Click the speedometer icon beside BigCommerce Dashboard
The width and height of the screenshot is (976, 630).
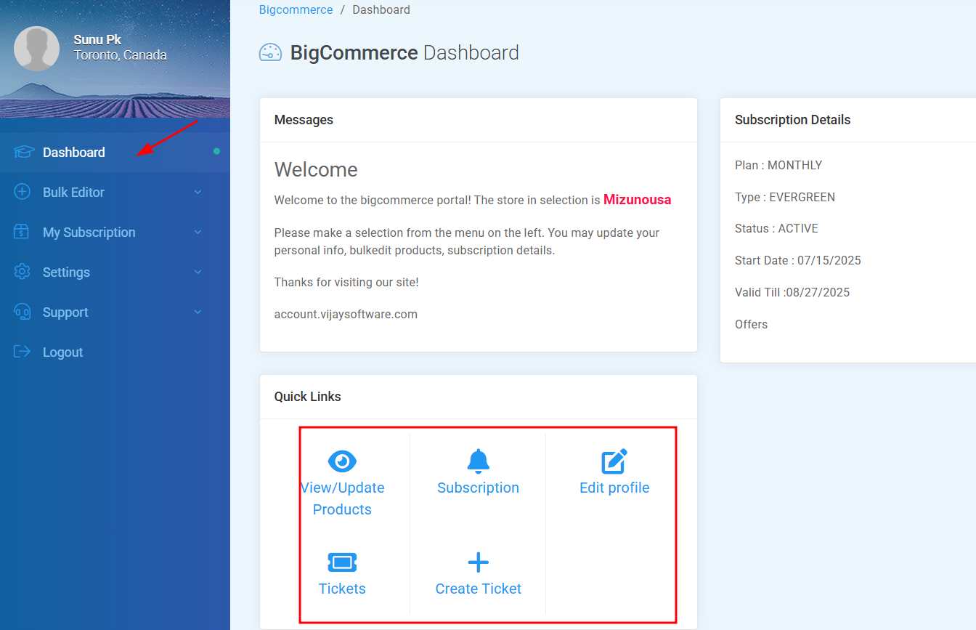[x=270, y=53]
